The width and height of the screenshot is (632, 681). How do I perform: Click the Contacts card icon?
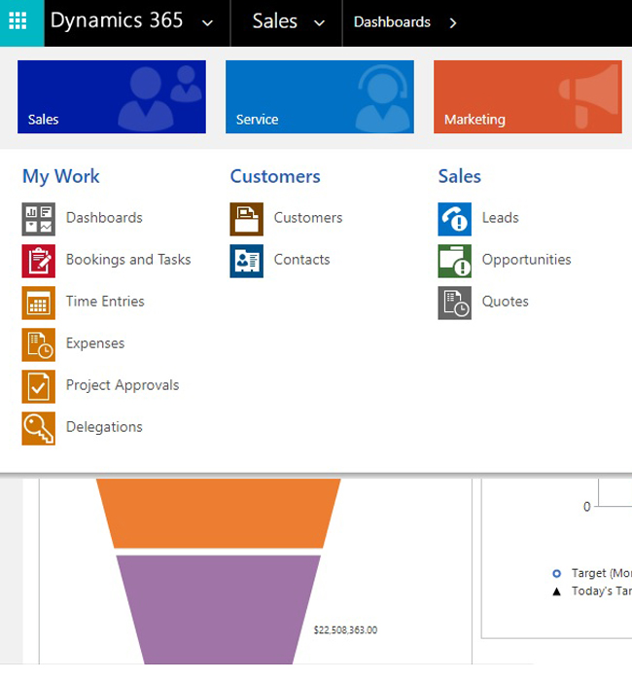click(x=247, y=261)
